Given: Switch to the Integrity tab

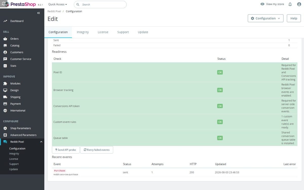Looking at the screenshot, I should (83, 32).
